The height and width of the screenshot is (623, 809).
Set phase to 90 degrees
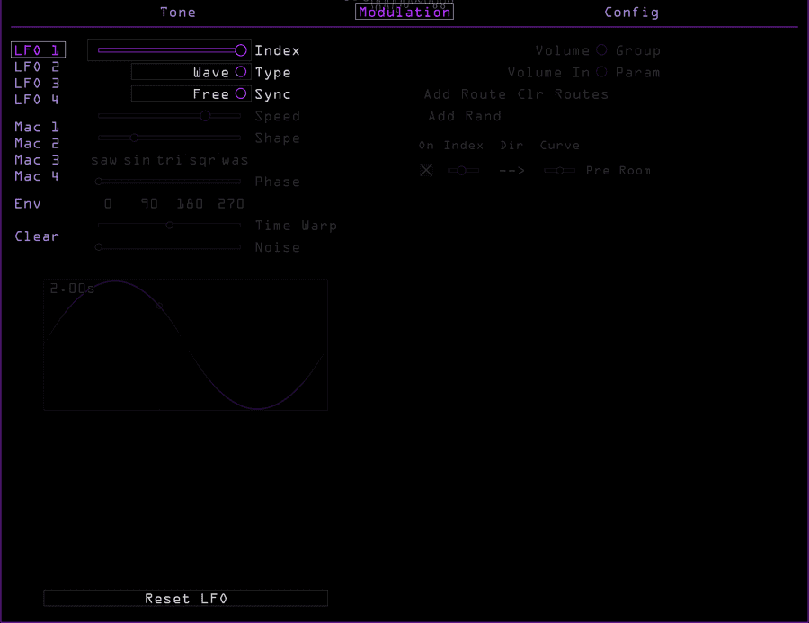(x=149, y=203)
